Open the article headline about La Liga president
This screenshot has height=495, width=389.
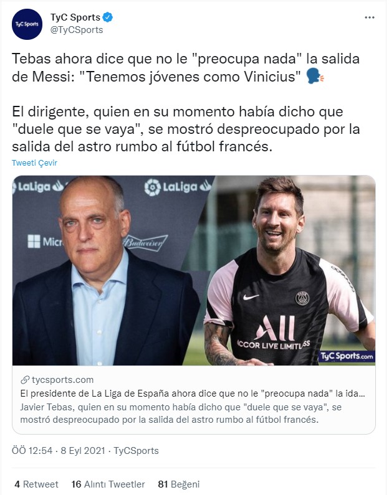point(193,394)
